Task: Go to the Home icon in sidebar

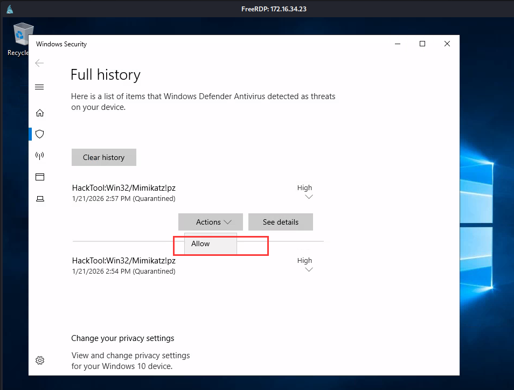Action: [39, 113]
